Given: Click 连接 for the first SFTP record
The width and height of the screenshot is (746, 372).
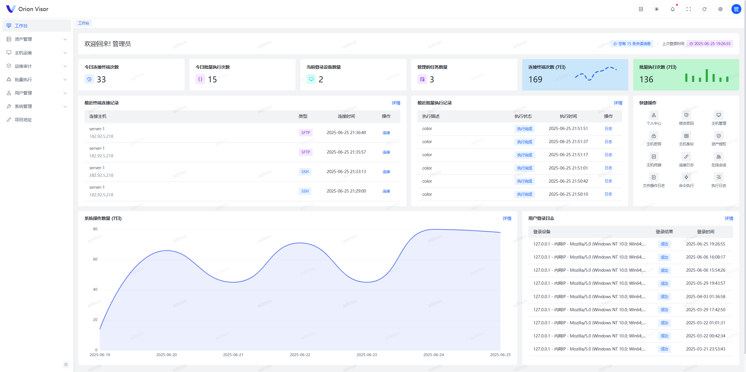Looking at the screenshot, I should point(386,133).
